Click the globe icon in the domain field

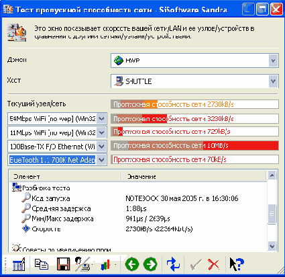(x=119, y=61)
